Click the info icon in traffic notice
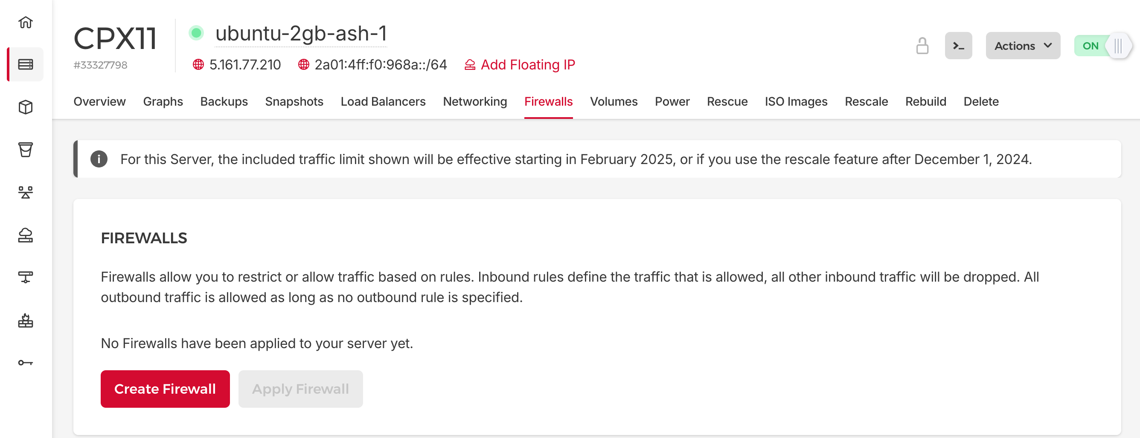Viewport: 1140px width, 438px height. coord(99,159)
